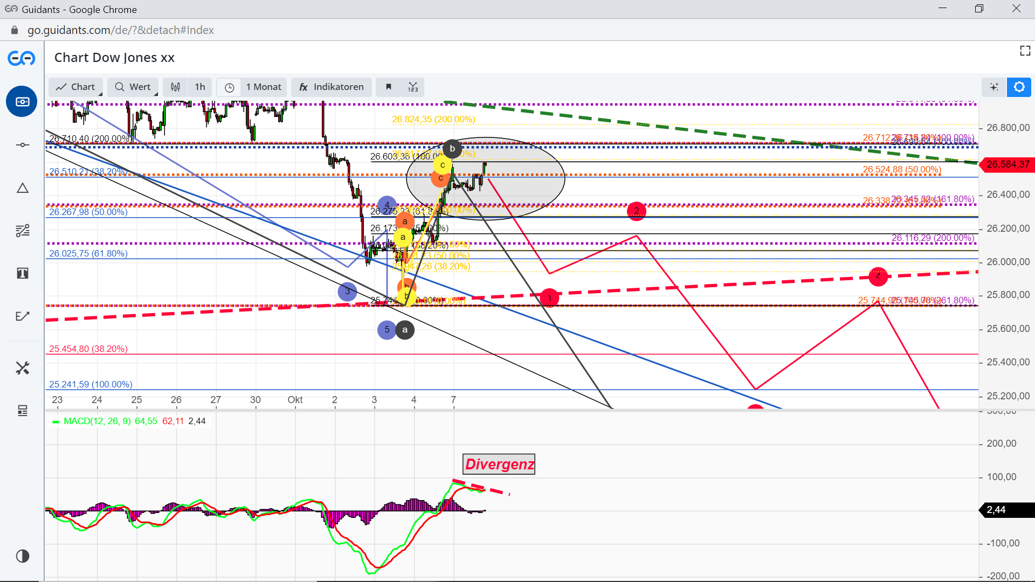1035x582 pixels.
Task: Click Fibonacci label 26.824,35 (200.00%)
Action: click(x=433, y=119)
